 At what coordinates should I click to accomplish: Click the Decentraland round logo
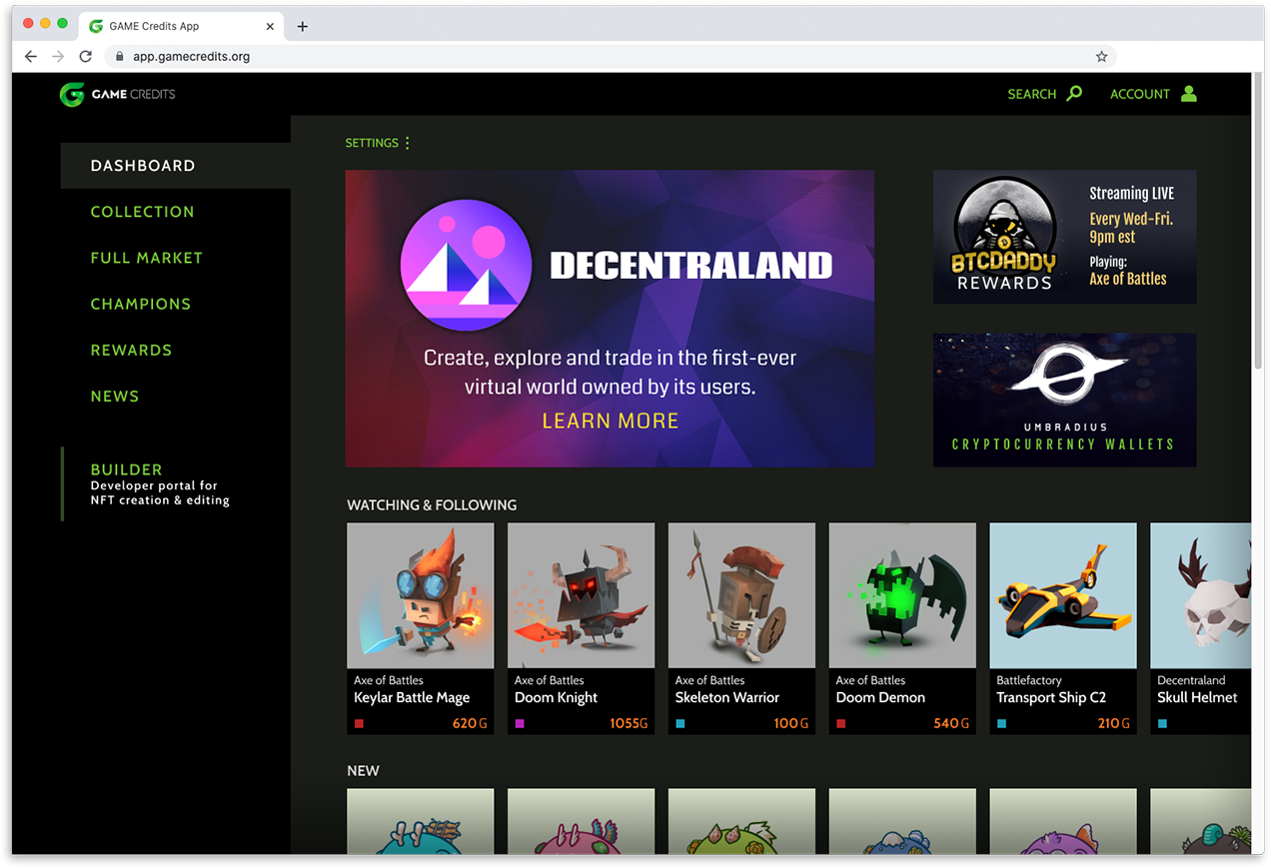coord(466,266)
